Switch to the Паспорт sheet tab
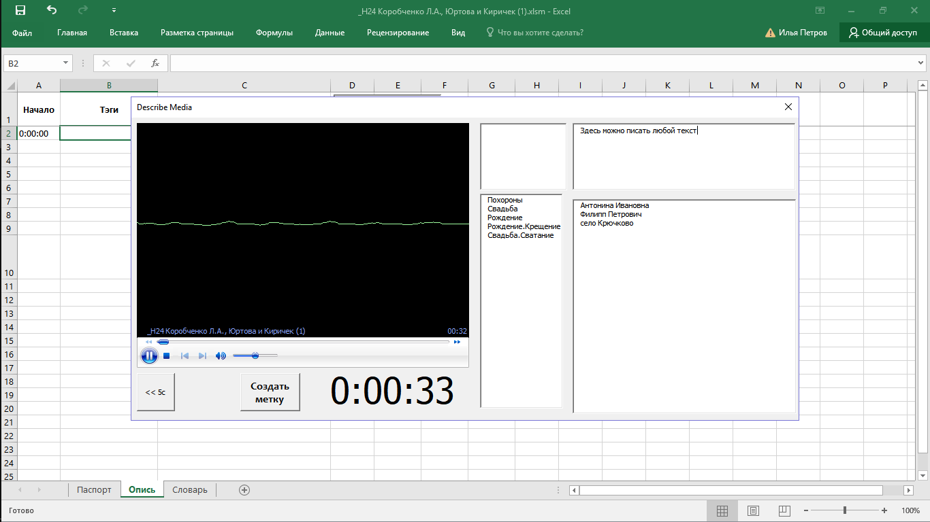The width and height of the screenshot is (930, 522). pos(94,489)
